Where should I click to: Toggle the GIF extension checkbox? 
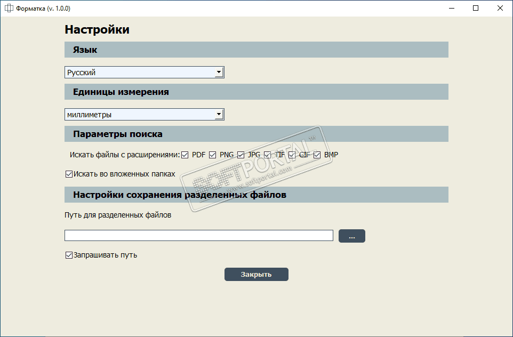[x=292, y=155]
